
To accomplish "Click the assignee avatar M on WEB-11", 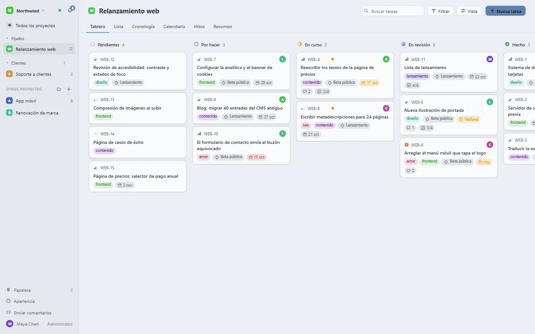I will [490, 59].
